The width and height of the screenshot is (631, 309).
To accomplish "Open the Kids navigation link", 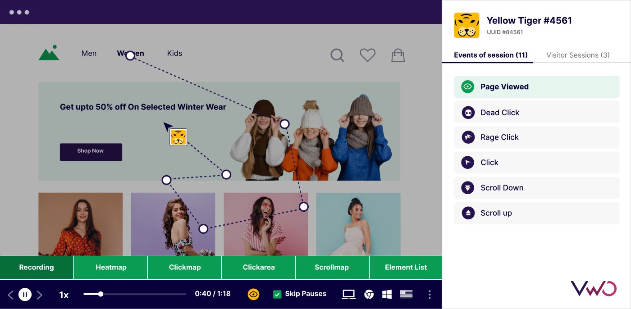I will [x=174, y=53].
